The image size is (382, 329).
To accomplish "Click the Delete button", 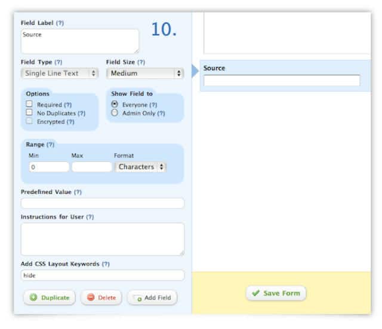I will [101, 297].
